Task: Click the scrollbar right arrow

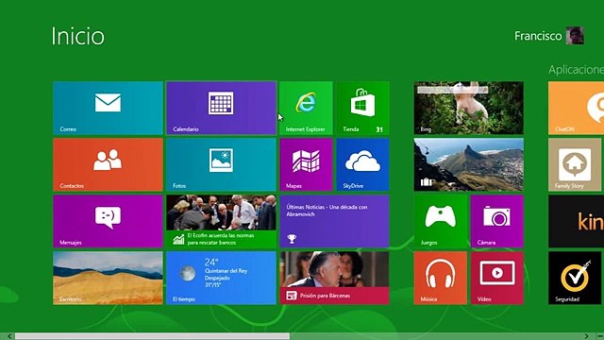Action: [x=586, y=336]
